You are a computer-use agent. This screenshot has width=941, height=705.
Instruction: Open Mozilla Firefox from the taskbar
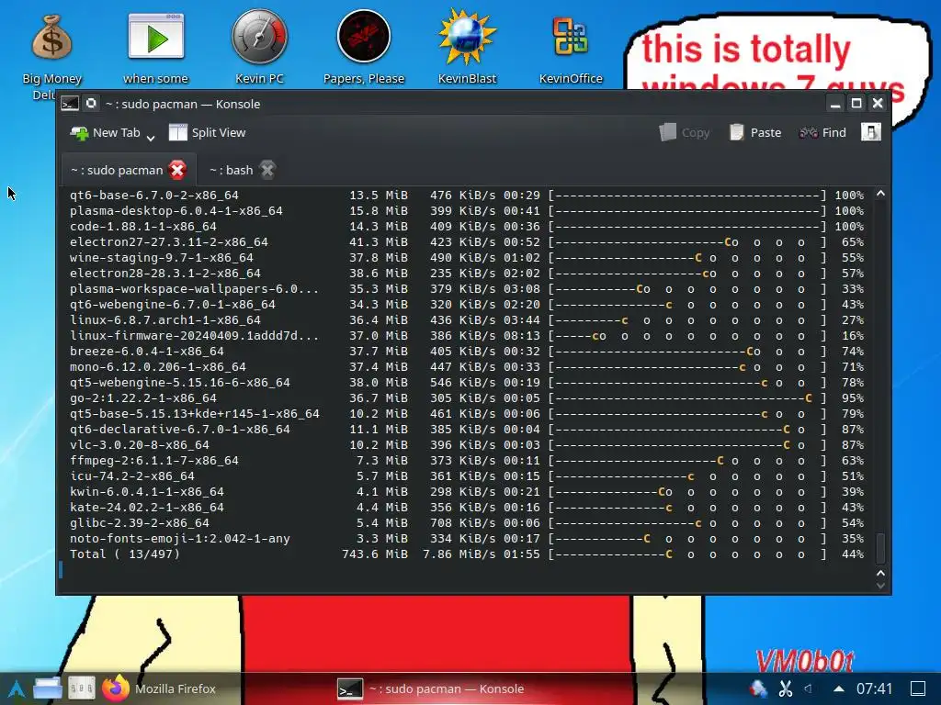click(x=158, y=688)
